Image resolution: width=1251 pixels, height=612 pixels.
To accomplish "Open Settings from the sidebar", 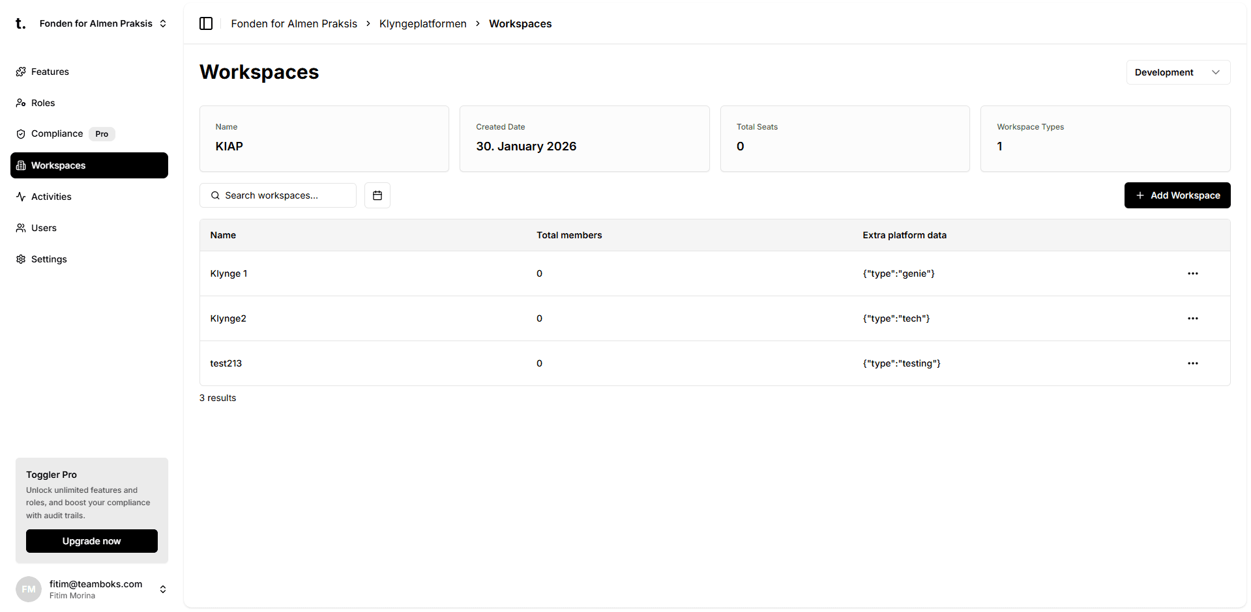I will coord(49,259).
